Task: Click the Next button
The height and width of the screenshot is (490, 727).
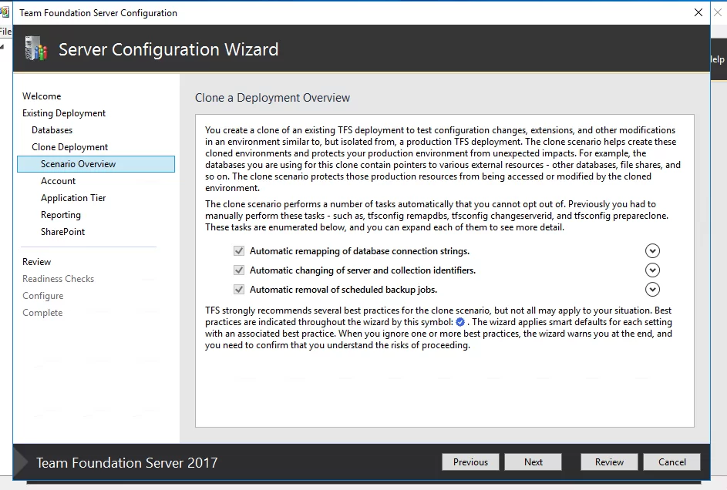Action: point(533,462)
